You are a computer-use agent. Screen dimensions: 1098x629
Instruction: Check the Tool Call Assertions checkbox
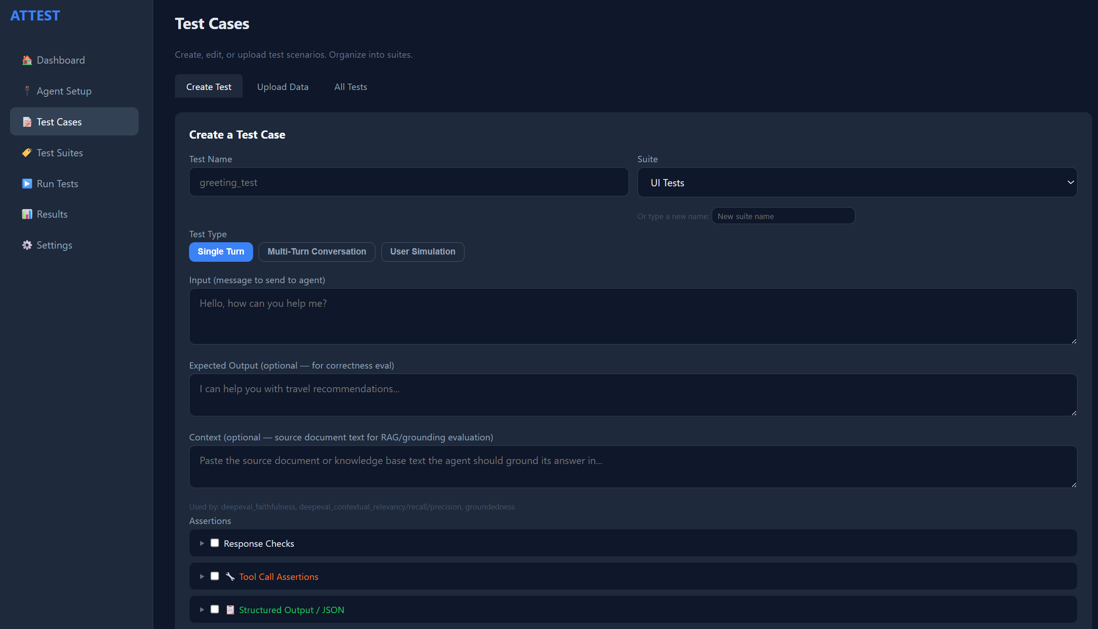[215, 576]
